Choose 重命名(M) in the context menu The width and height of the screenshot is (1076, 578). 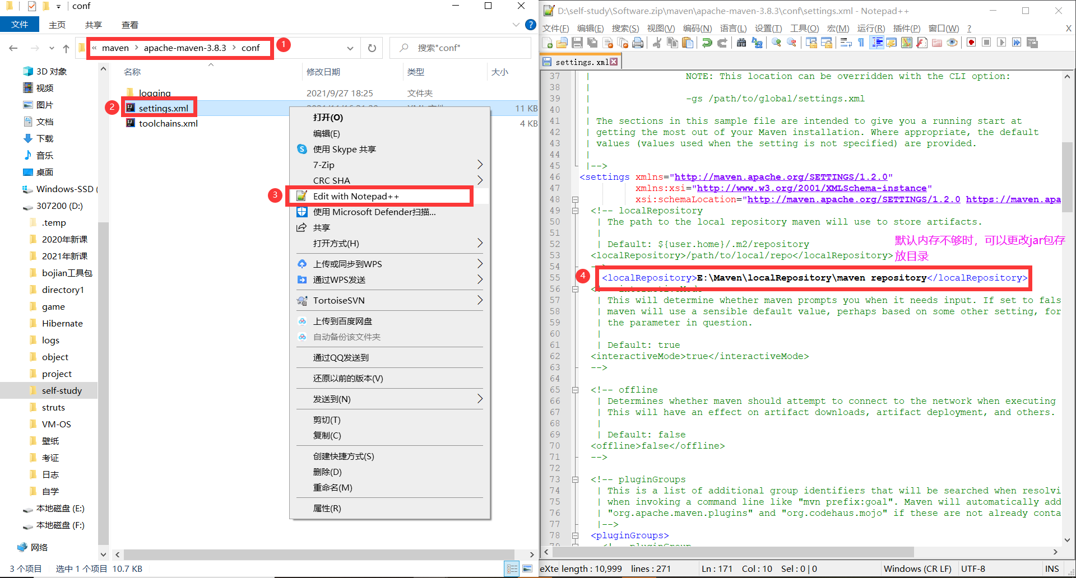click(389, 487)
